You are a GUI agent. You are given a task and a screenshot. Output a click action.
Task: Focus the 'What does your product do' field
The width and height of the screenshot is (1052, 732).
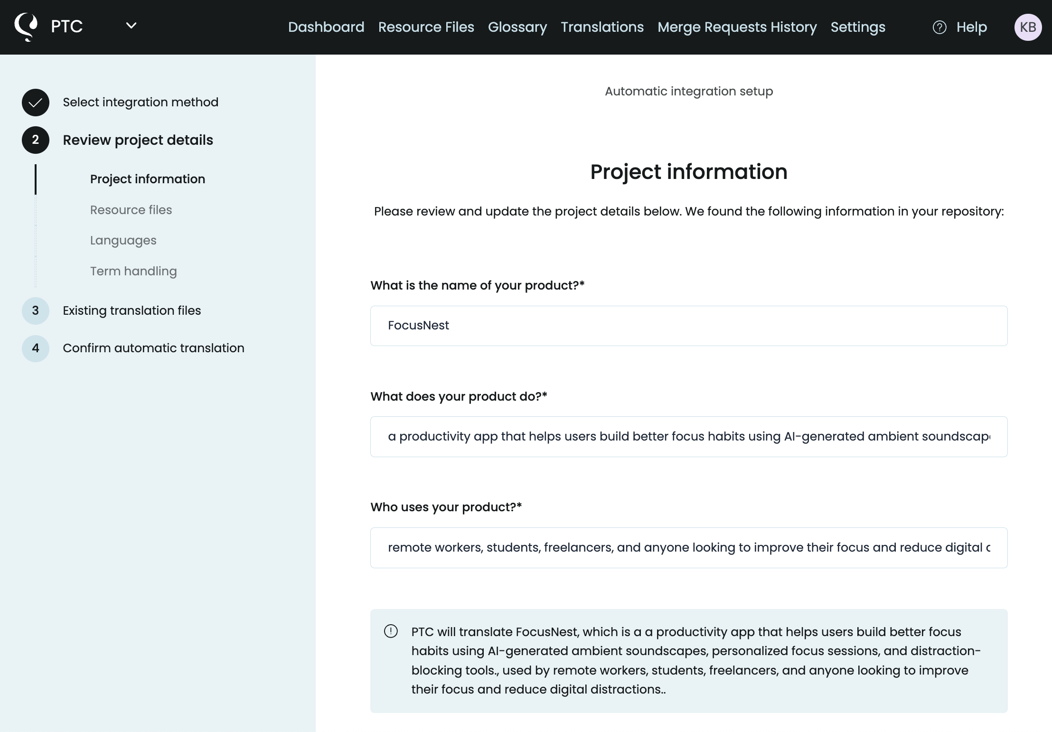(x=688, y=437)
